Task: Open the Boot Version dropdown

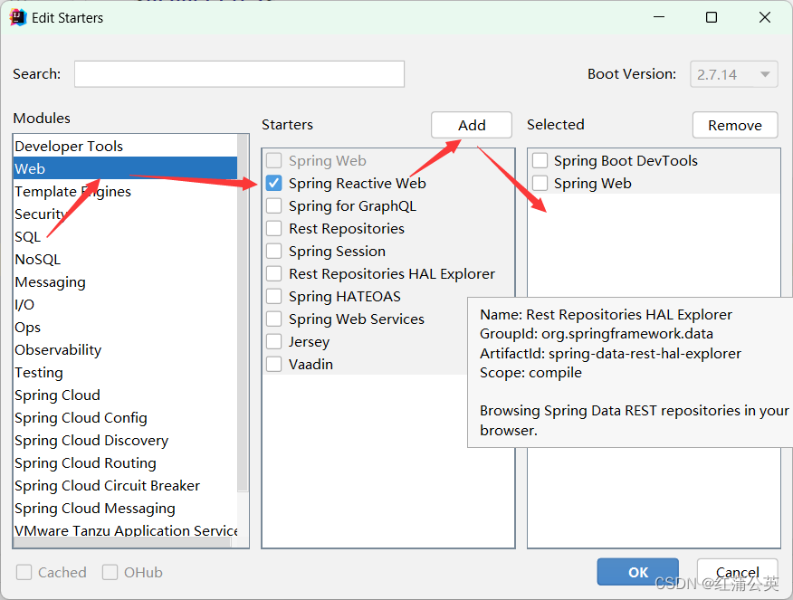Action: [x=734, y=74]
